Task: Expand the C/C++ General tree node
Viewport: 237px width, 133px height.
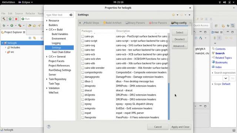Action: pyautogui.click(x=47, y=57)
